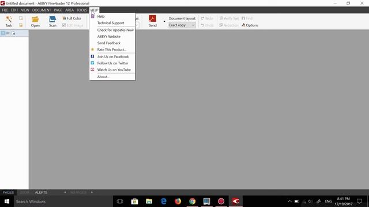
Task: Open the PAGE menu
Action: [x=58, y=10]
